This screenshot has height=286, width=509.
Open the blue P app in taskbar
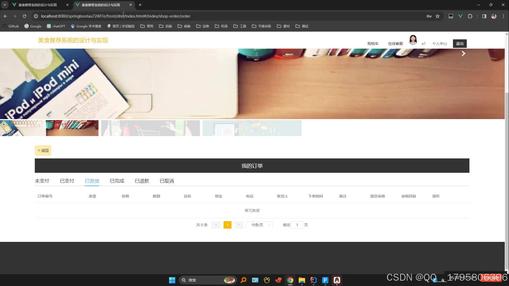(325, 280)
